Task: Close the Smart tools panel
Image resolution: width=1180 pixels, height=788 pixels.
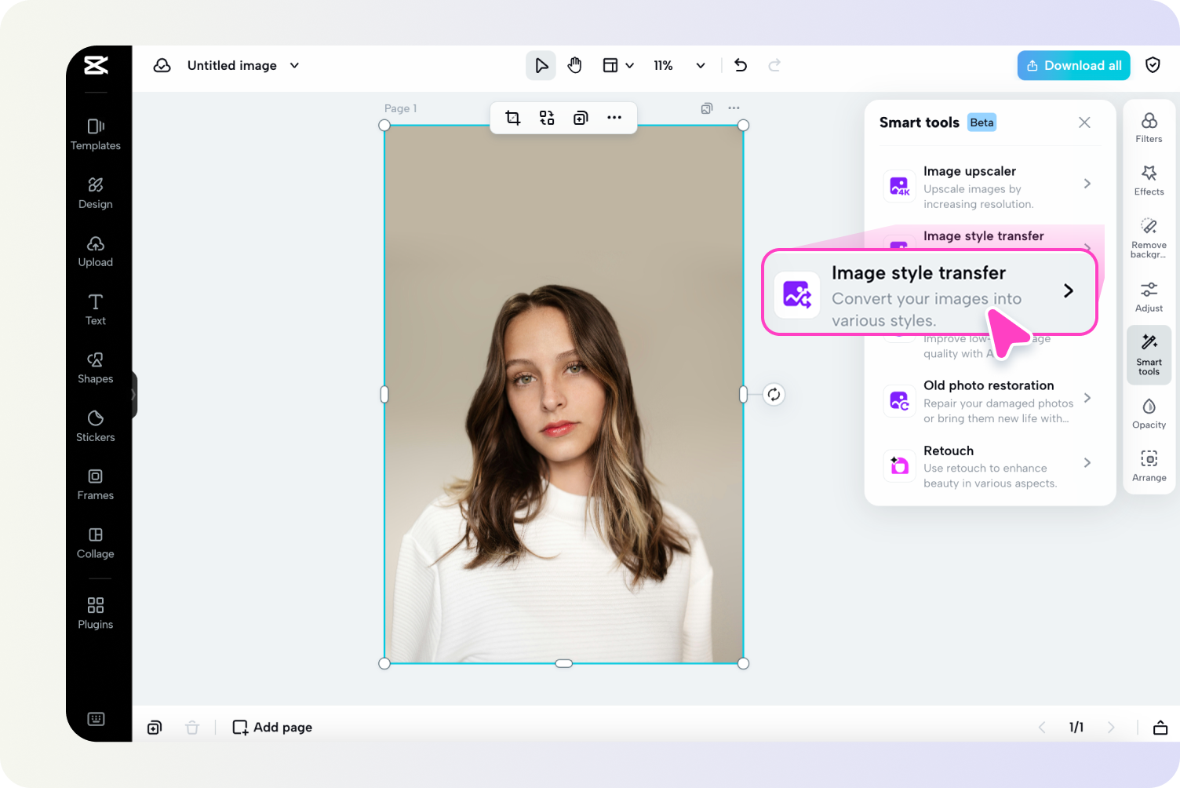Action: point(1084,122)
